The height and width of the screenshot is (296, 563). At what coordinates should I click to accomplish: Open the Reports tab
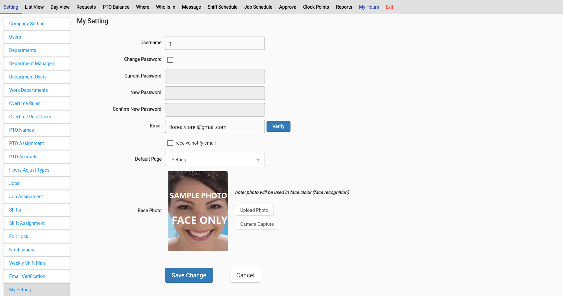[x=344, y=7]
